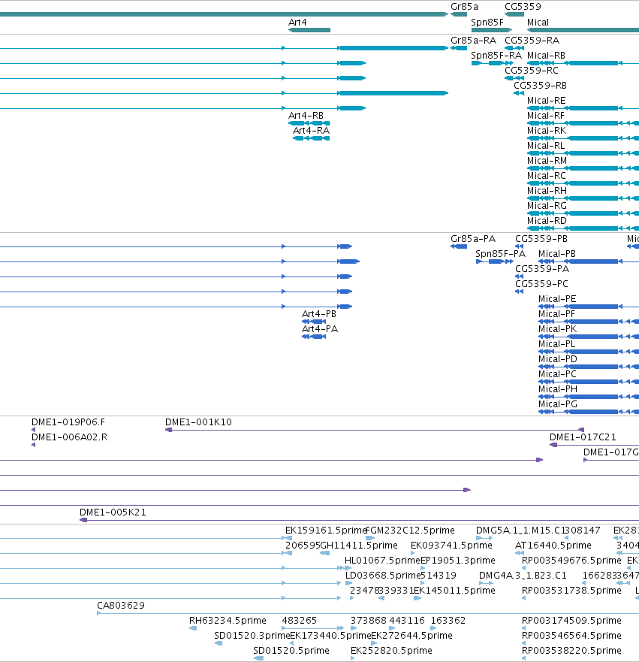Select the Mical-RD transcript
The height and width of the screenshot is (662, 639).
point(583,228)
